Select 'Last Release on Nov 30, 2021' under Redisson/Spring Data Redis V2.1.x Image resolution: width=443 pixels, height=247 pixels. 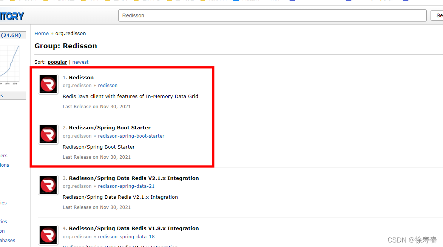coord(97,207)
